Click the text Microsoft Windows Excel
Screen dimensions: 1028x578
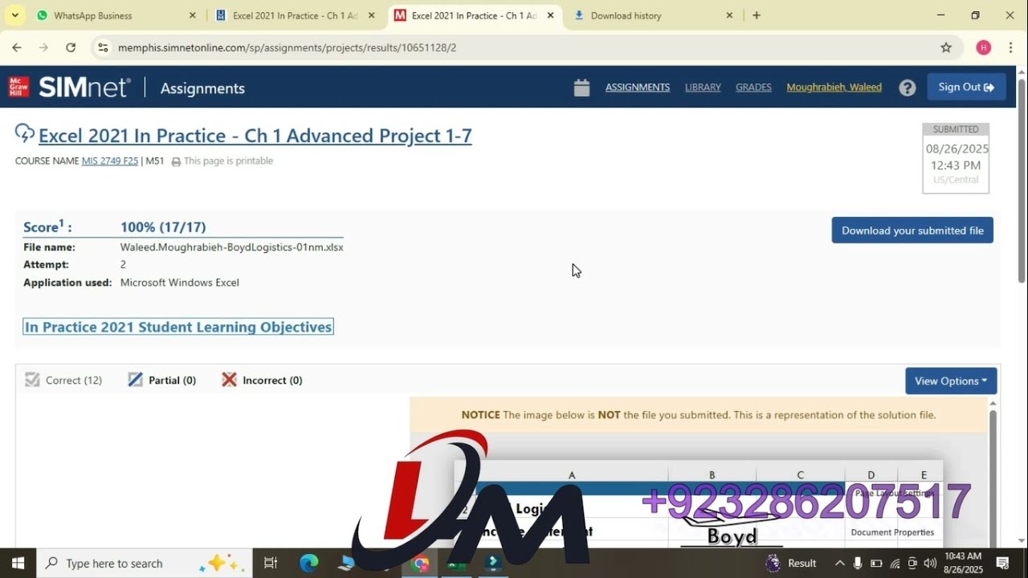coord(180,283)
